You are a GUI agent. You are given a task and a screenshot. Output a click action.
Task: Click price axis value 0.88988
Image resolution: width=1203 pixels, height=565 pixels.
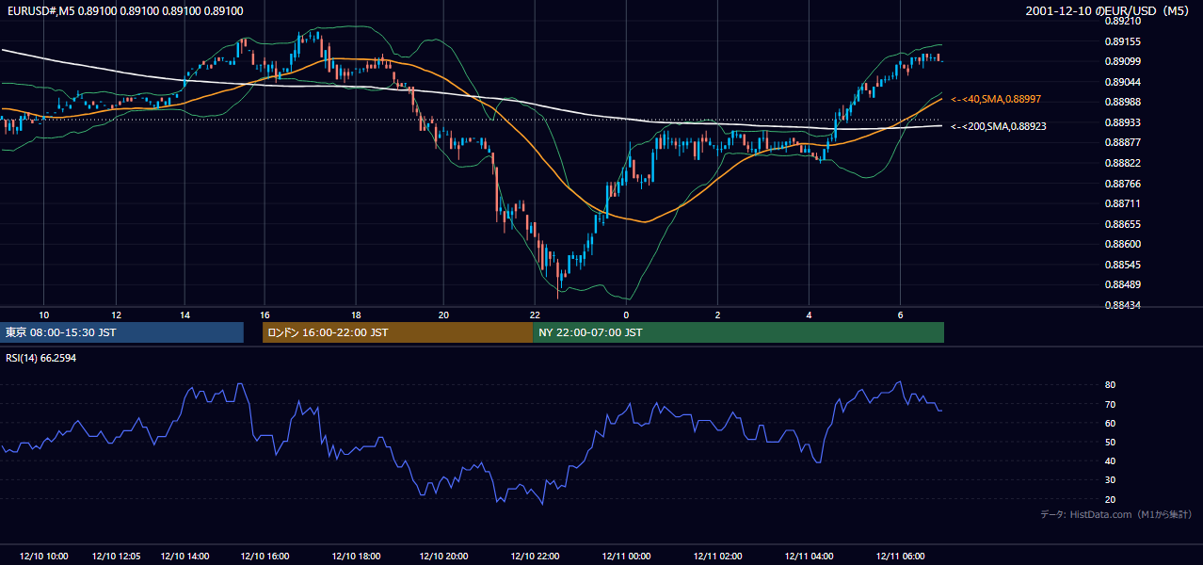pos(1123,102)
